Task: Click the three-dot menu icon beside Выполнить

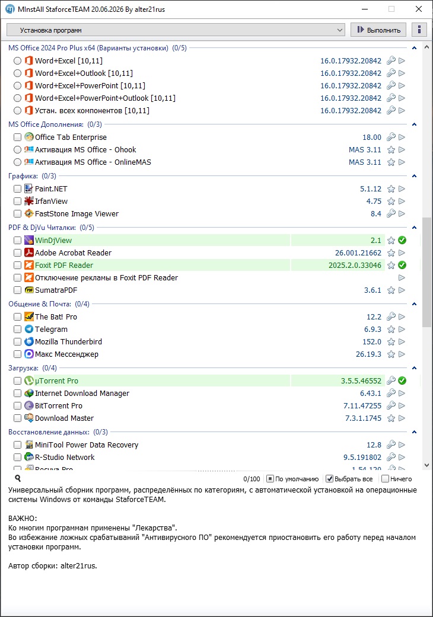Action: [x=419, y=30]
